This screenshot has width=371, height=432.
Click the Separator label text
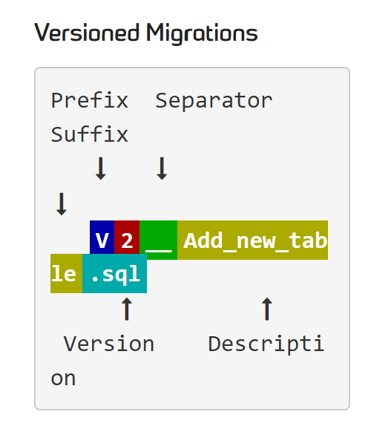coord(214,102)
